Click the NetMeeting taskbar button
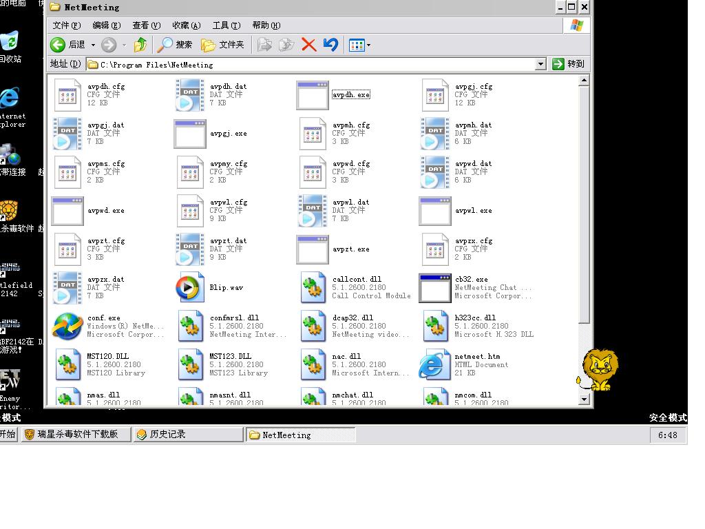The image size is (705, 529). click(x=300, y=435)
